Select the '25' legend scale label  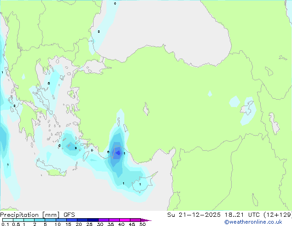[x=89, y=224]
